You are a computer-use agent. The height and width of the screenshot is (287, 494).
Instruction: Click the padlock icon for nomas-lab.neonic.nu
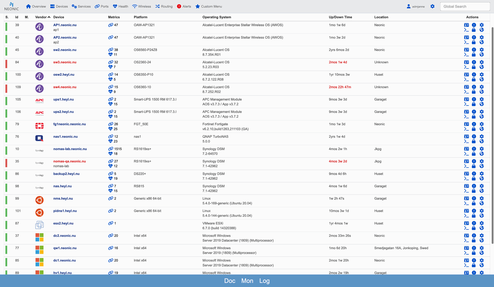coord(474,154)
